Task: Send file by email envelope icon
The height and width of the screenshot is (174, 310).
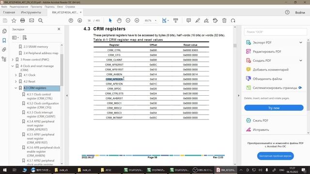Action: coord(31,20)
